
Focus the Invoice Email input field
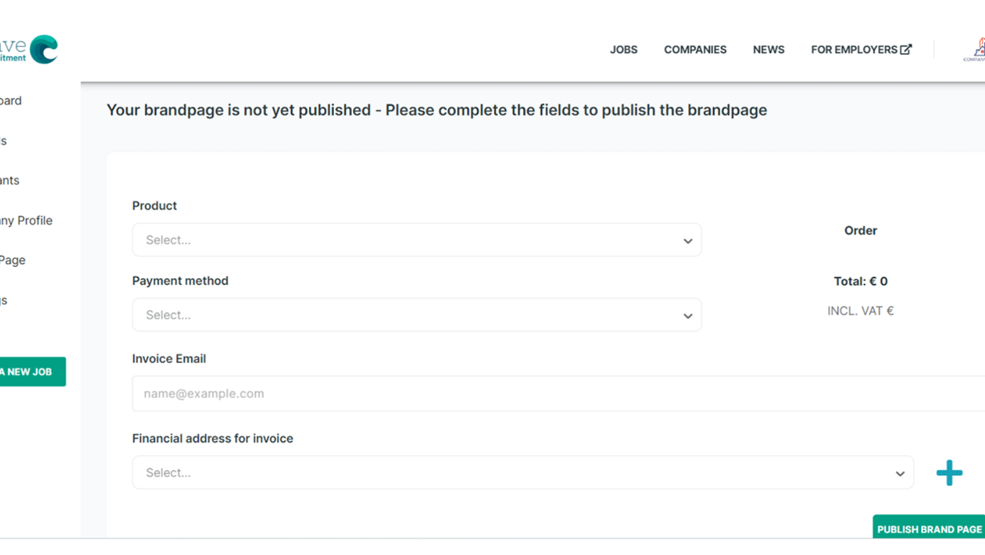559,394
